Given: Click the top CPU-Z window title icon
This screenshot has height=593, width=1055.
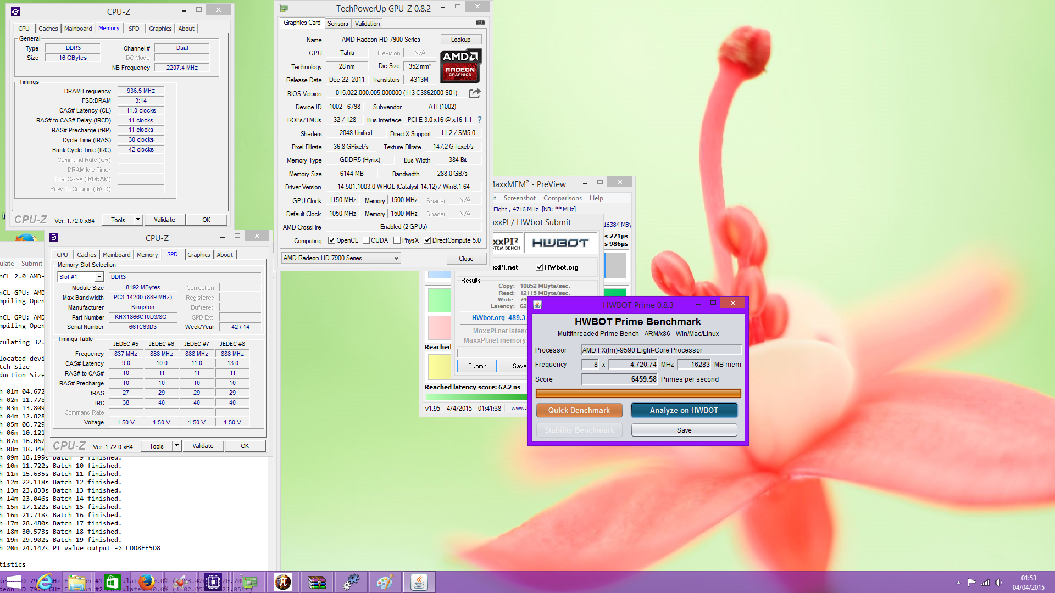Looking at the screenshot, I should tap(15, 11).
